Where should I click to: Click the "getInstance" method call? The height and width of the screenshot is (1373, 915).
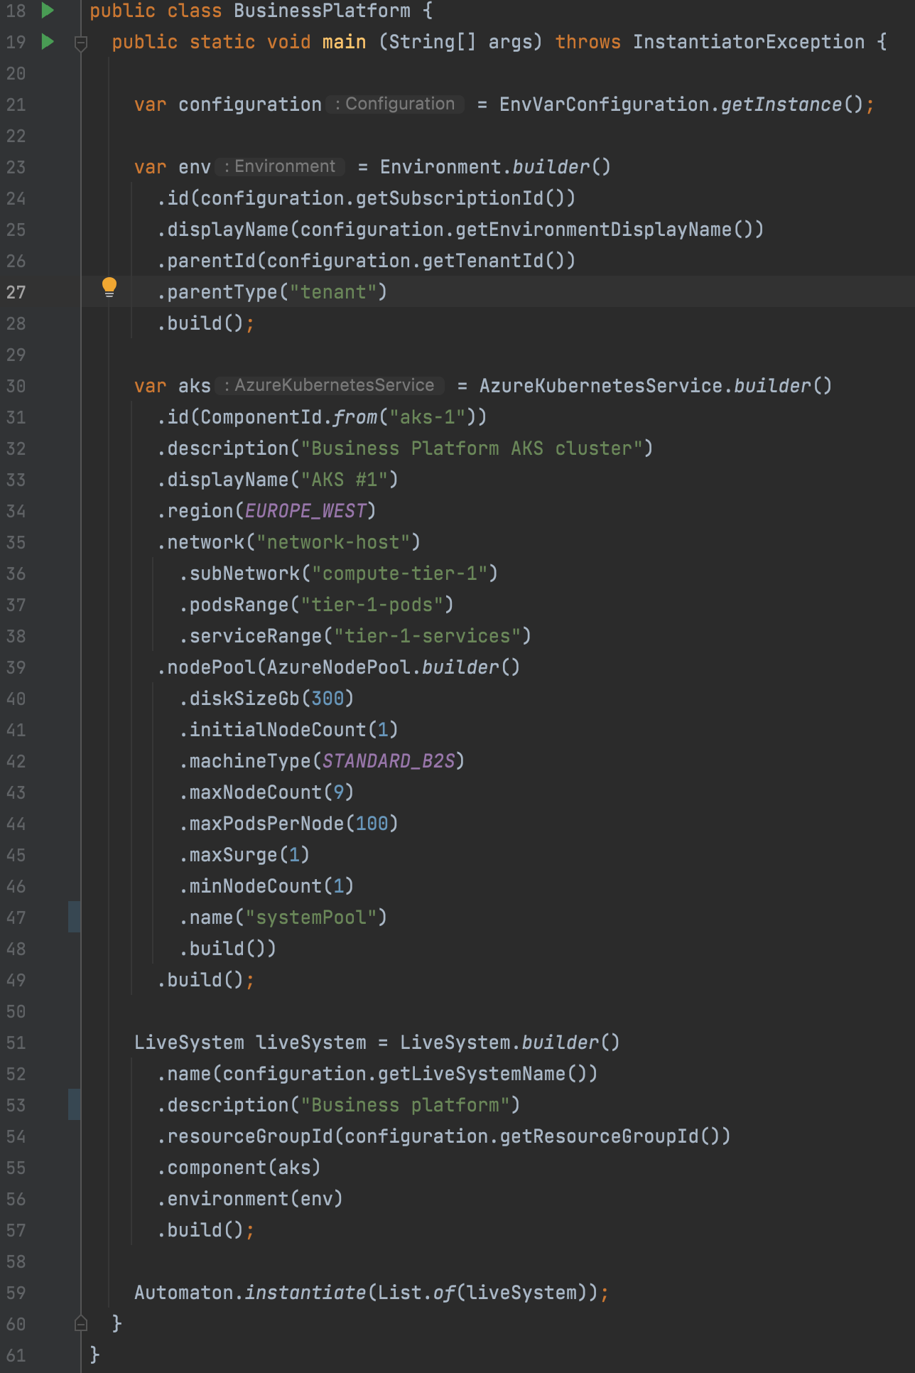coord(781,104)
